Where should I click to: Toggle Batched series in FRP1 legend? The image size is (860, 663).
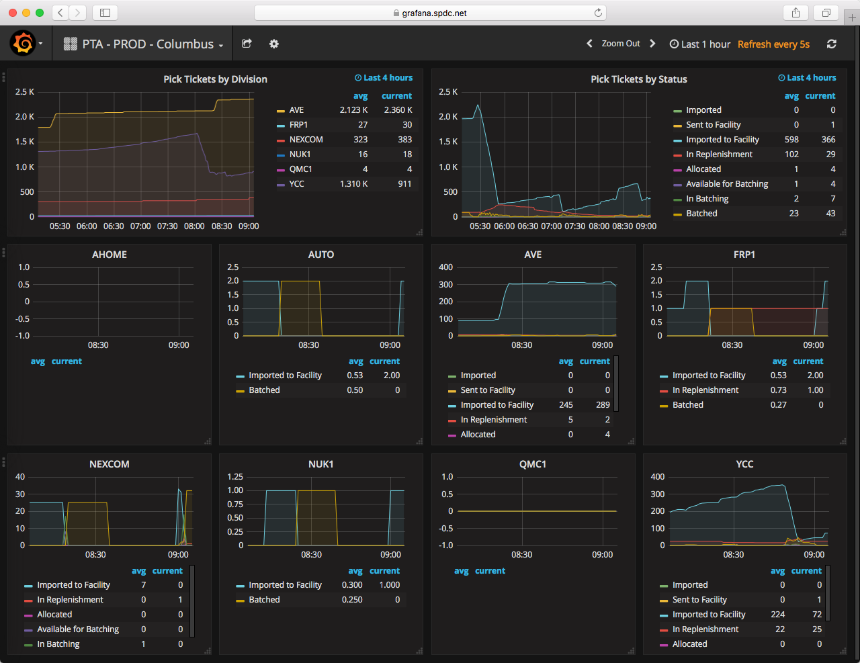coord(688,405)
